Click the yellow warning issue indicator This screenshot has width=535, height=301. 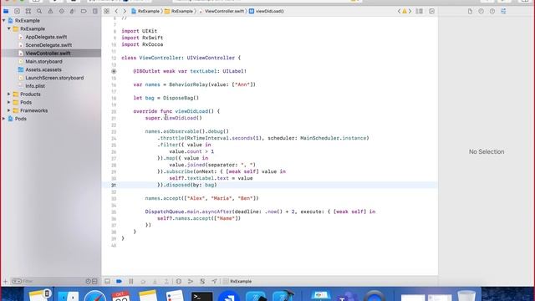(x=405, y=11)
